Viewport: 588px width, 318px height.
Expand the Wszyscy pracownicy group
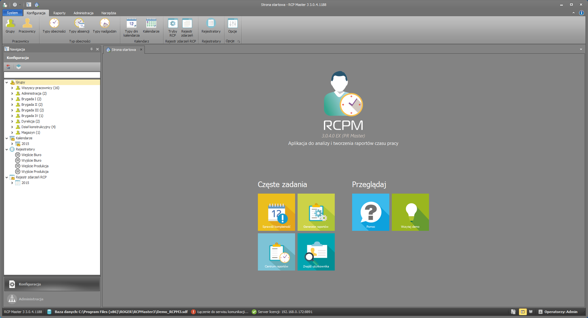click(12, 88)
